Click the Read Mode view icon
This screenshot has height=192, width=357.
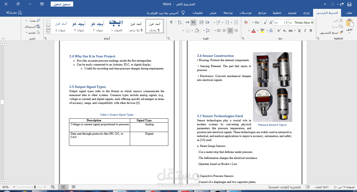pyautogui.click(x=73, y=187)
